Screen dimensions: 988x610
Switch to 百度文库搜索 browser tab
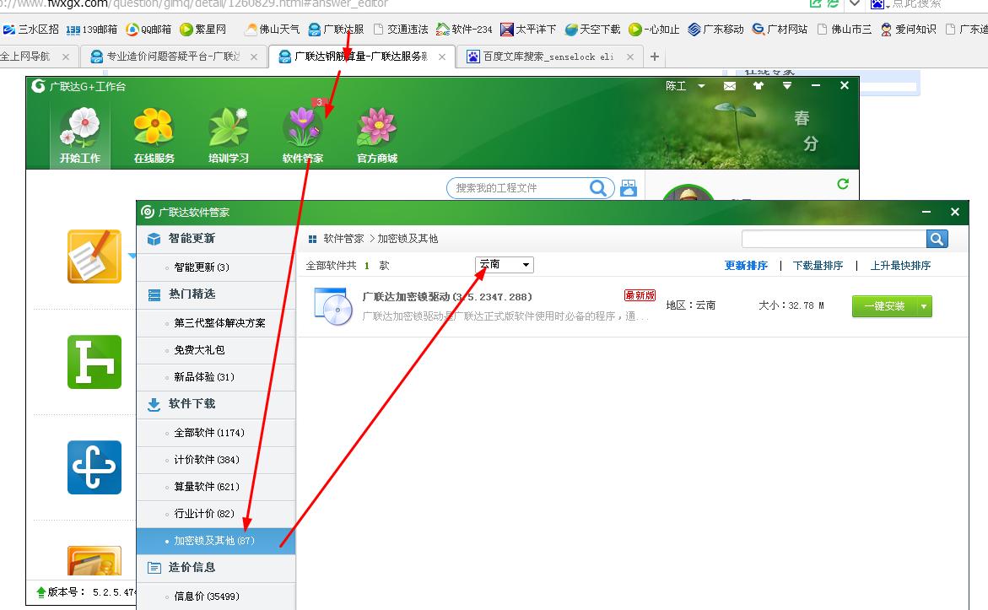coord(548,57)
